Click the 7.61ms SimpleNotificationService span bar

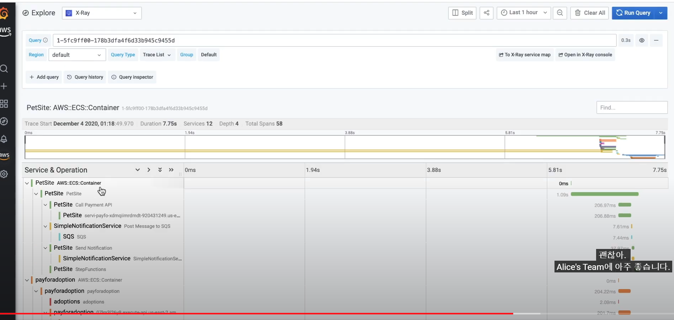(x=632, y=226)
